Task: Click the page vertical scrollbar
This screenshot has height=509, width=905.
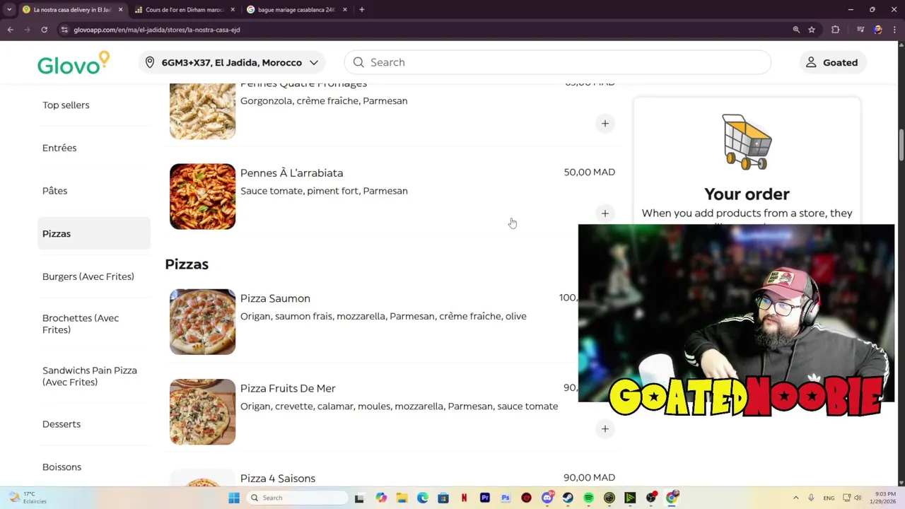Action: pyautogui.click(x=901, y=145)
